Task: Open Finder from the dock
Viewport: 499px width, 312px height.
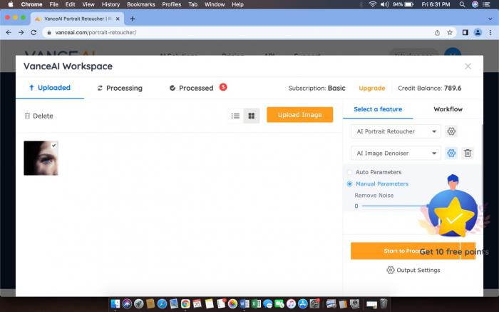Action: pos(115,303)
